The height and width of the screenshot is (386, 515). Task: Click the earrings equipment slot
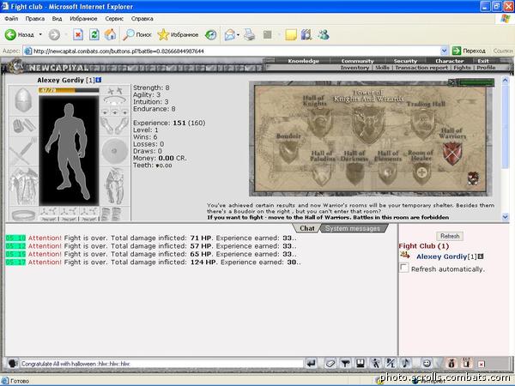115,90
